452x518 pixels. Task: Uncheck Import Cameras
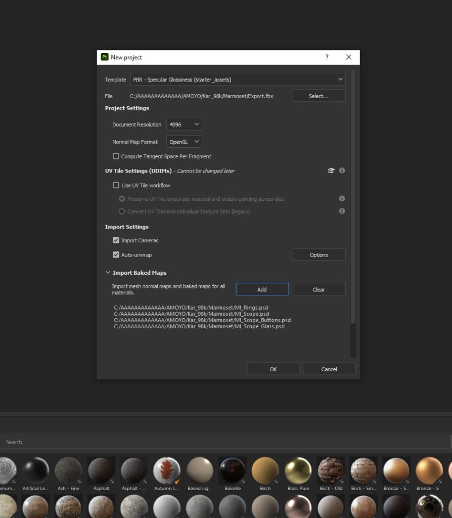(x=116, y=240)
